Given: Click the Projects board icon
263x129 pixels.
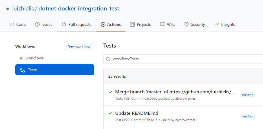Looking at the screenshot, I should 132,25.
